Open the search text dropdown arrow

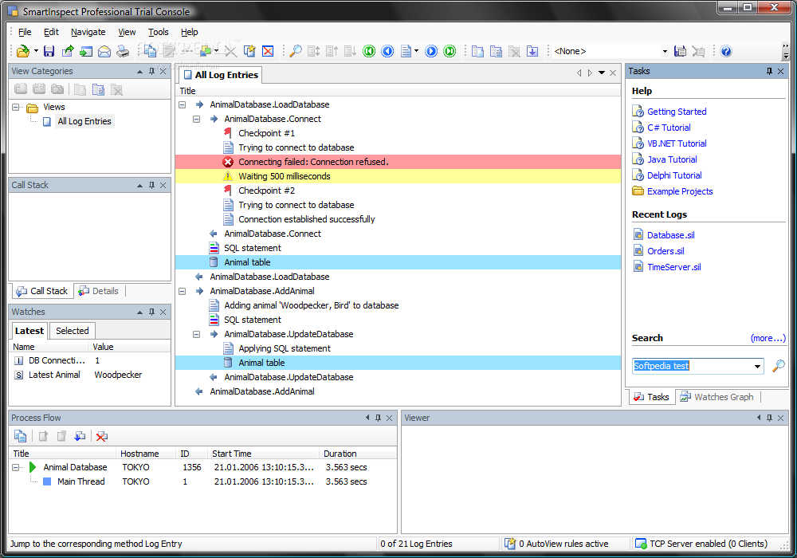[757, 366]
